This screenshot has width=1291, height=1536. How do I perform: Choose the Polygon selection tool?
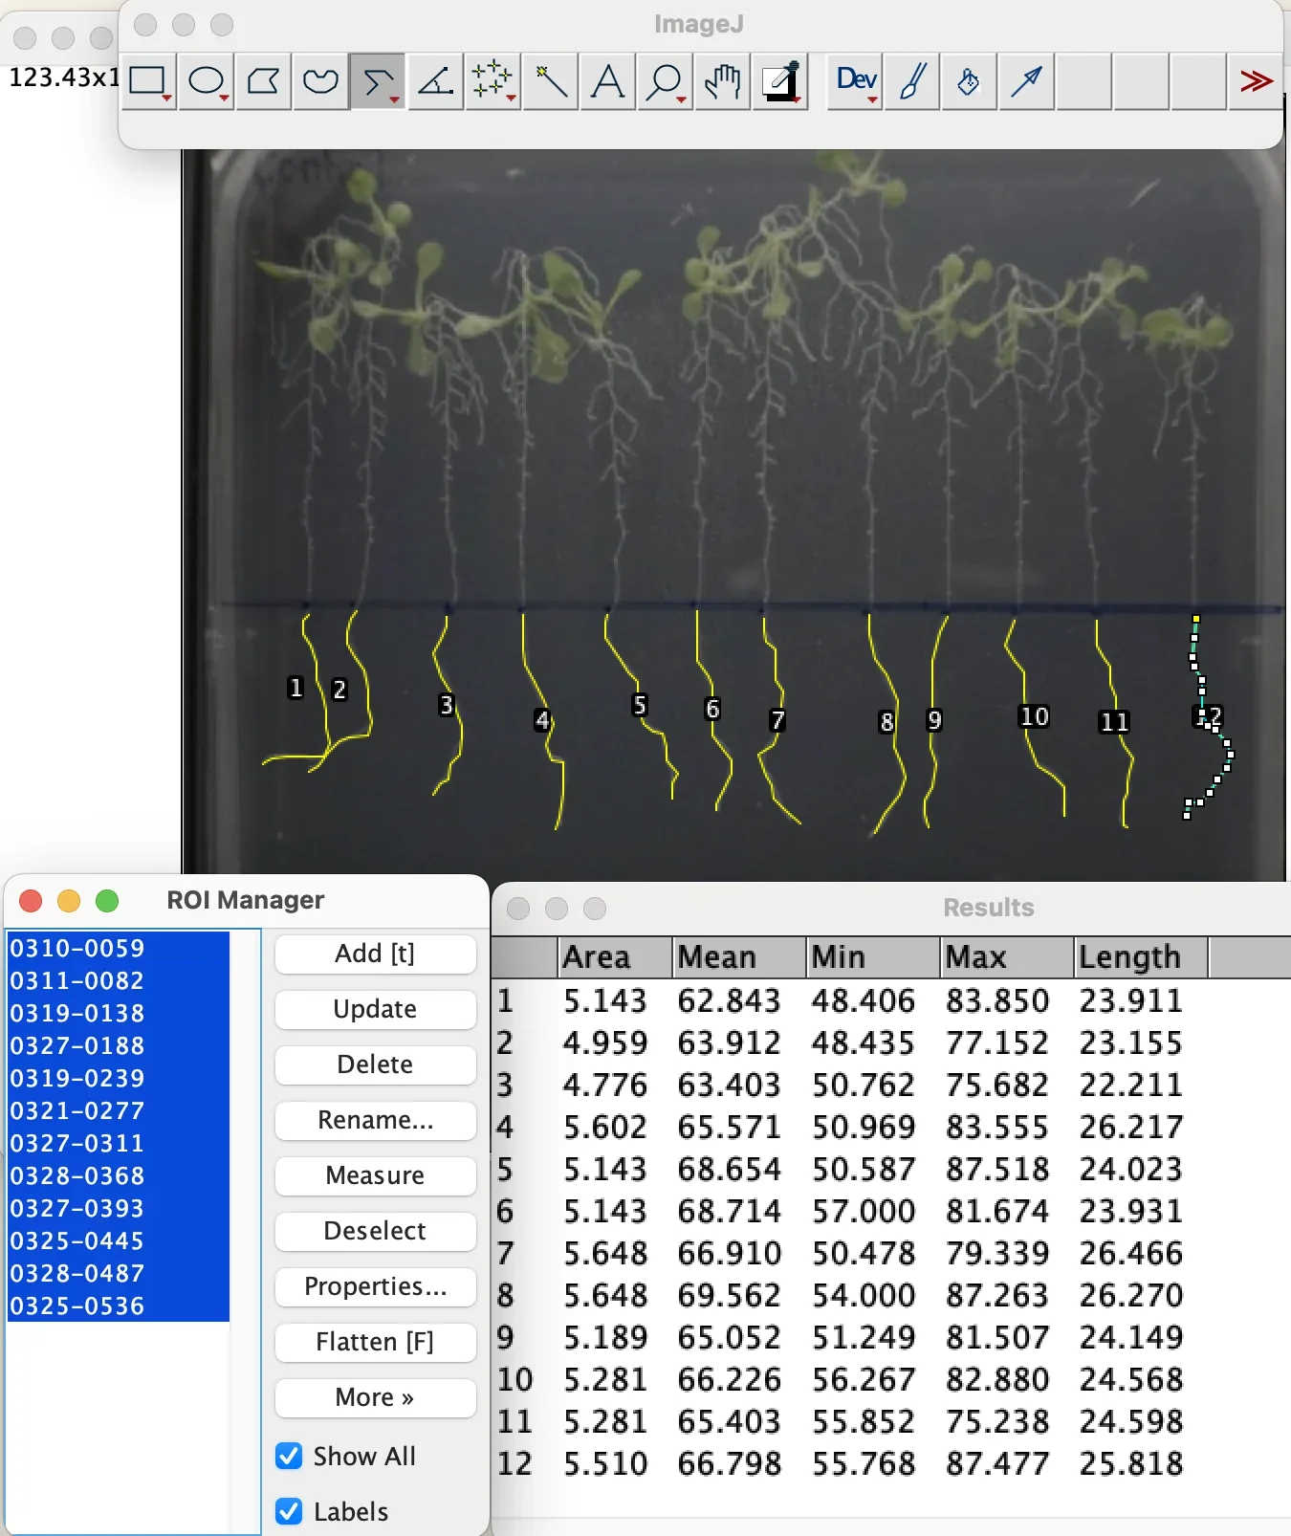(264, 82)
